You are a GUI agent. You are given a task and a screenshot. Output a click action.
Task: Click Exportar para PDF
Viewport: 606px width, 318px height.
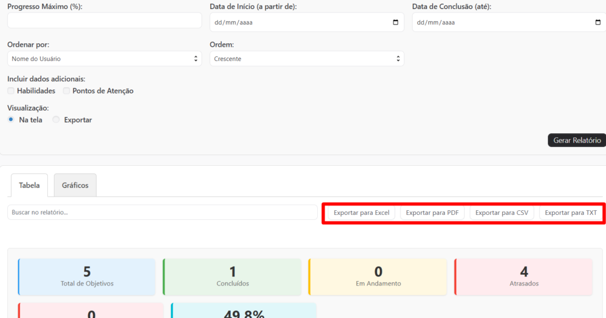coord(432,213)
